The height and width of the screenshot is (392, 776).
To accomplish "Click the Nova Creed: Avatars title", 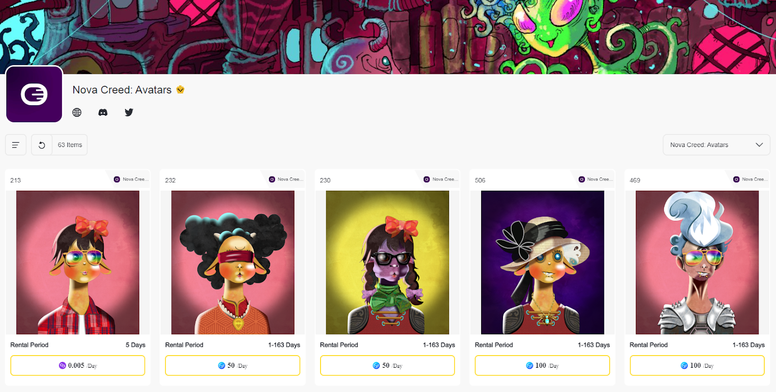I will coord(122,90).
